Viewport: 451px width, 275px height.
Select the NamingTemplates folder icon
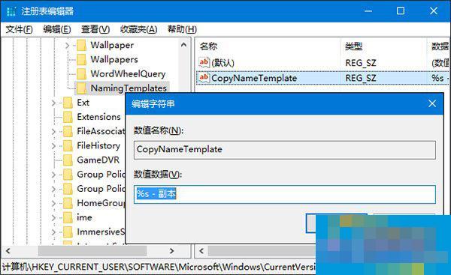tap(82, 88)
